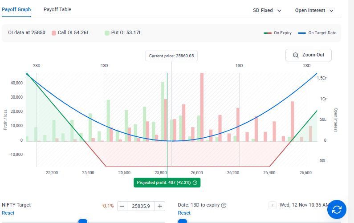354x223 pixels.
Task: Go to previous date with left chevron
Action: [273, 205]
